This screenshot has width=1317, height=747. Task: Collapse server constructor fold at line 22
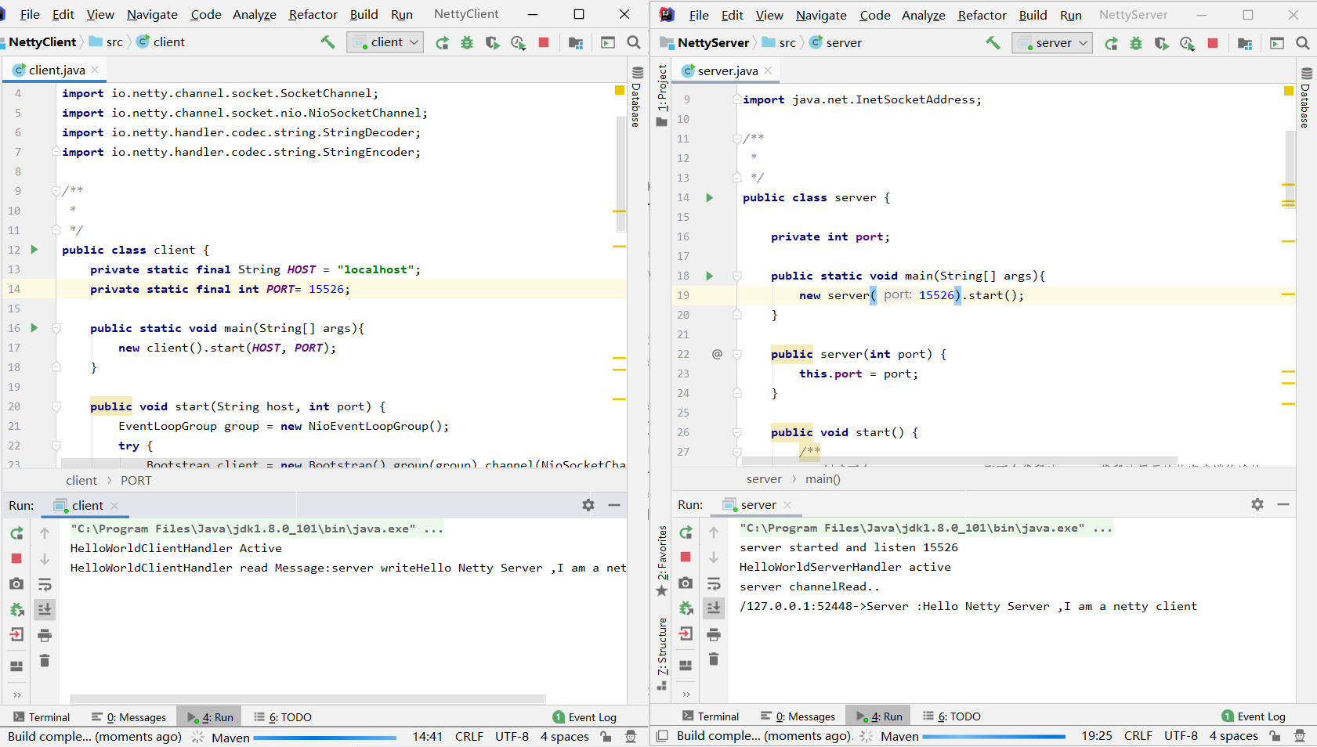[x=737, y=354]
